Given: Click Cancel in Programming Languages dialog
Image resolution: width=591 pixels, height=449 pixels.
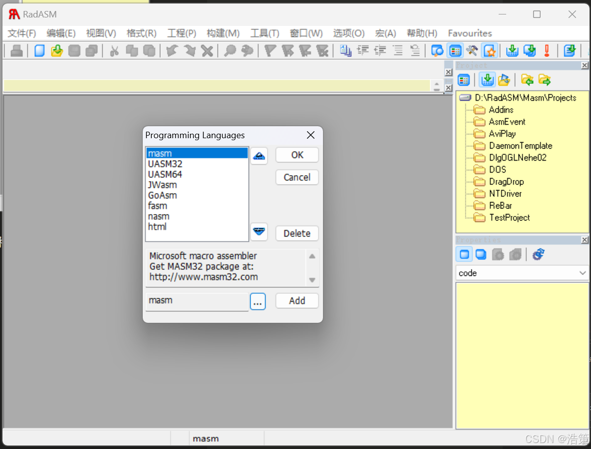Looking at the screenshot, I should pyautogui.click(x=297, y=177).
